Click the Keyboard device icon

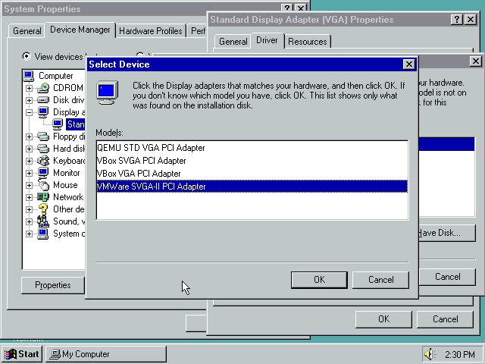click(43, 161)
